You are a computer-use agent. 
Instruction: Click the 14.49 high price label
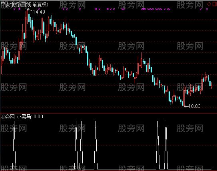[39, 12]
